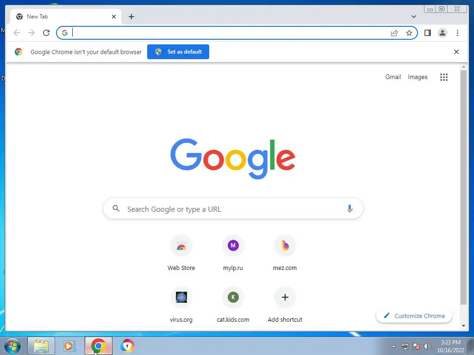Click the Search Google or type a URL box
The width and height of the screenshot is (474, 355).
point(233,208)
